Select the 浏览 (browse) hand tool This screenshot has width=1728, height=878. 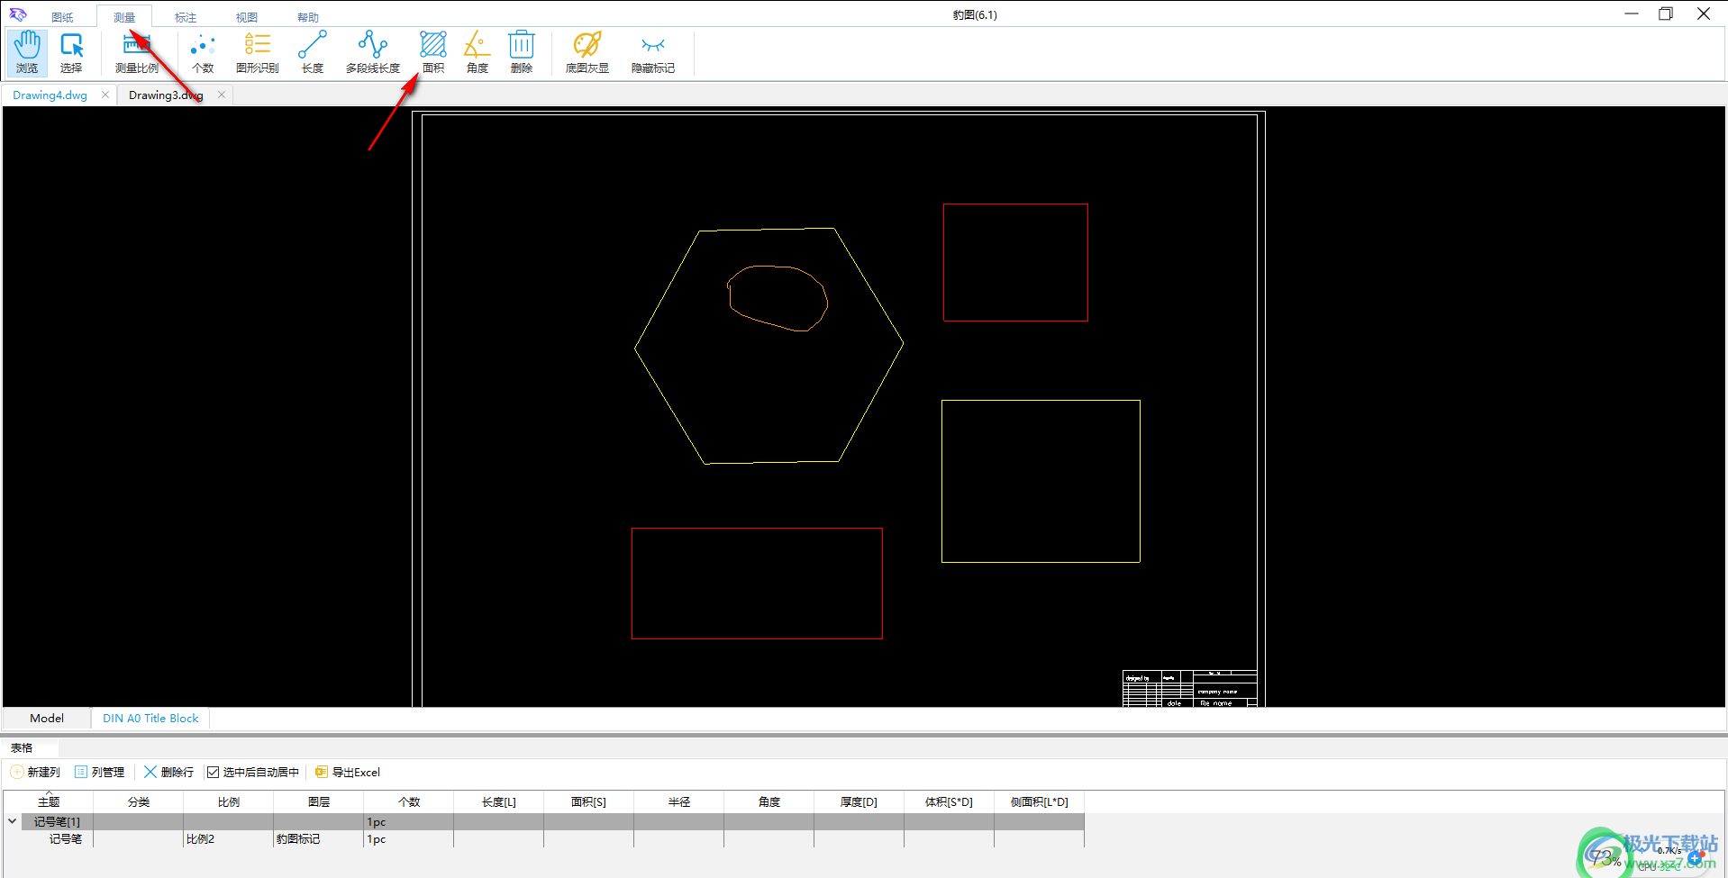[27, 52]
